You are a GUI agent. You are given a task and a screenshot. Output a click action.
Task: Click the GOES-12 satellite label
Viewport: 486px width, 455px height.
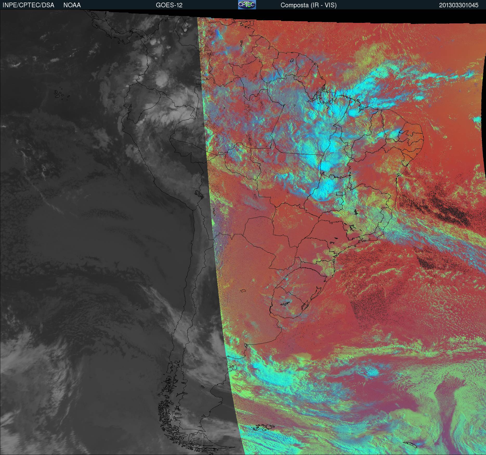click(x=169, y=5)
